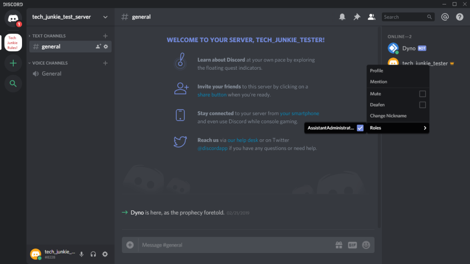Open notification settings bell icon
Viewport: 470px width, 264px height.
click(x=342, y=17)
